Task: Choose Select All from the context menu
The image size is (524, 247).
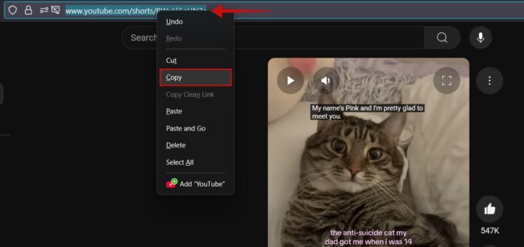Action: 195,162
